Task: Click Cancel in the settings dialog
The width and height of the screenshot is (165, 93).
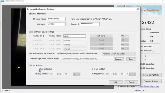Action: coord(131,82)
